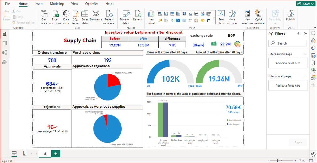The height and width of the screenshot is (163, 317).
Task: Switch to mobile layout
Action: 25,153
